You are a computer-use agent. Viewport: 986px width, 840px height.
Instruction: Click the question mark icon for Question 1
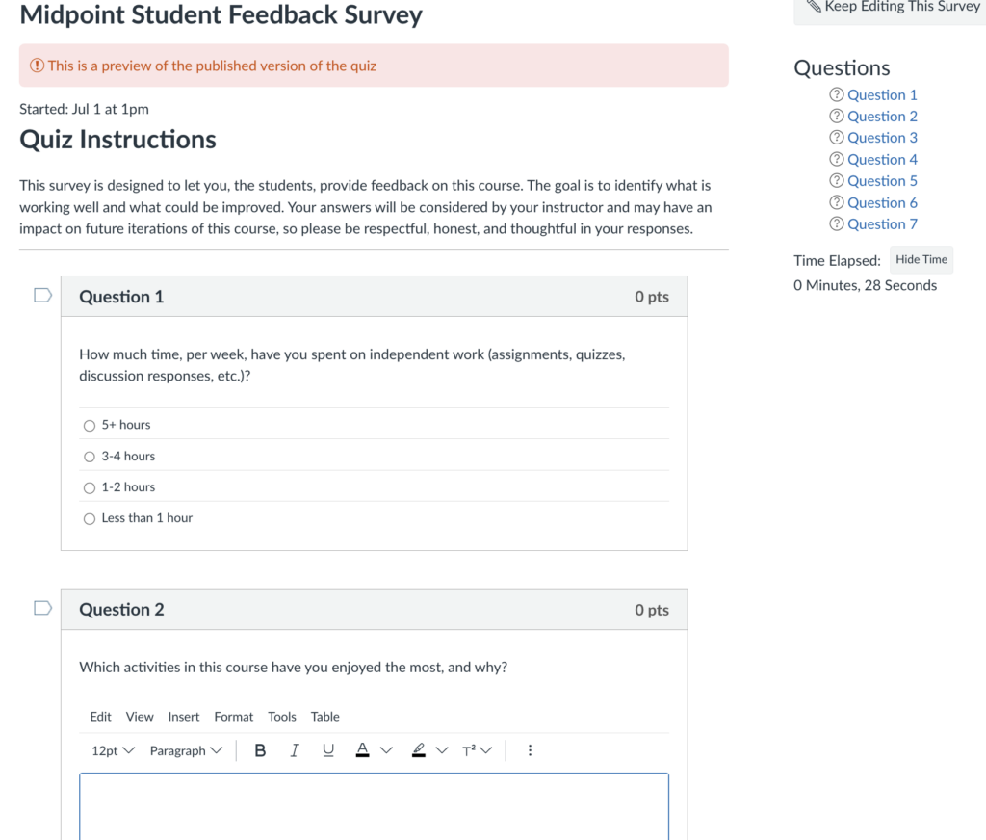[836, 95]
